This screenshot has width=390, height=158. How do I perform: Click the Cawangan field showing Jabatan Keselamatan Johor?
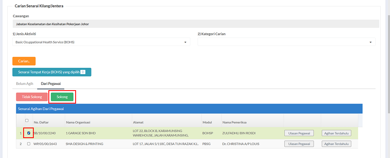point(196,24)
